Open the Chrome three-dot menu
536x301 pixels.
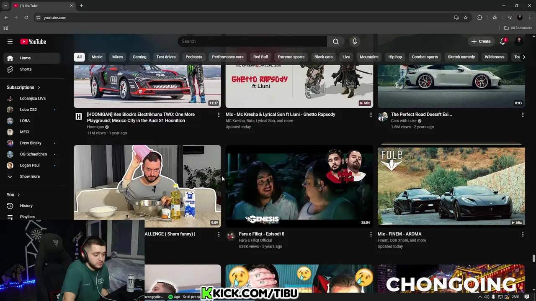[530, 18]
